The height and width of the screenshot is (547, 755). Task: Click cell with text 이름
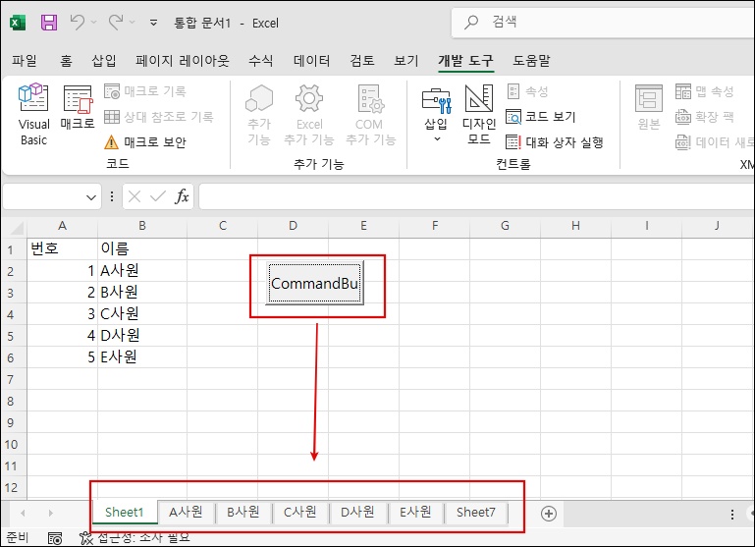coord(142,248)
